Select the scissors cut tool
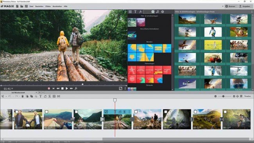 click(x=2, y=97)
